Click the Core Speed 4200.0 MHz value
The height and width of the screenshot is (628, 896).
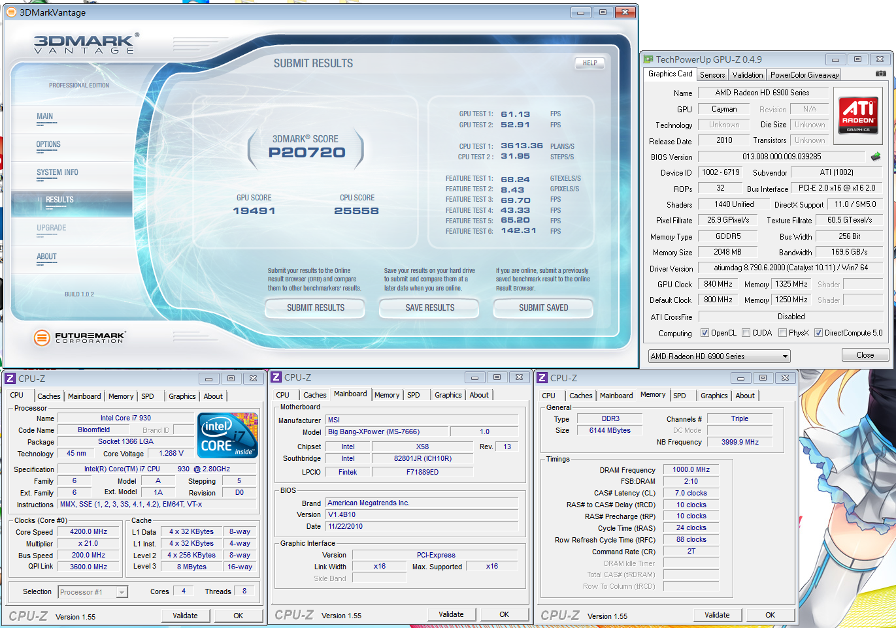[x=89, y=532]
